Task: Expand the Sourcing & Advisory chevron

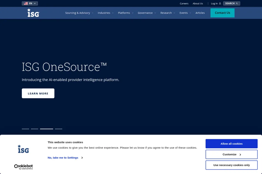Action: coord(93,13)
